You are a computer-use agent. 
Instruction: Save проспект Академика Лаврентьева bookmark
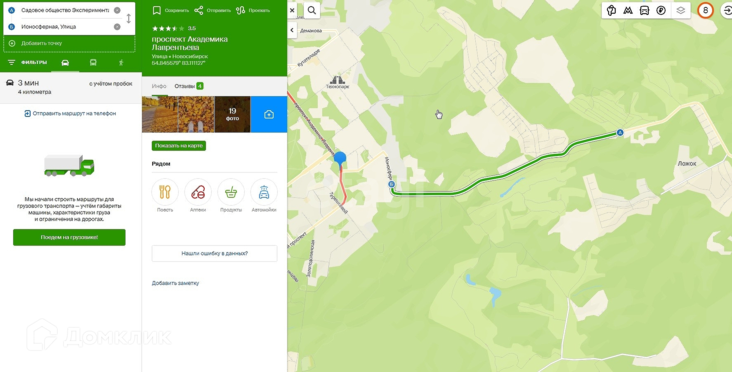(x=170, y=10)
